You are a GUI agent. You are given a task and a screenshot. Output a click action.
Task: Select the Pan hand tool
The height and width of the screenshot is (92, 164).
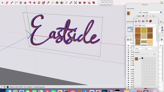[x=66, y=3]
